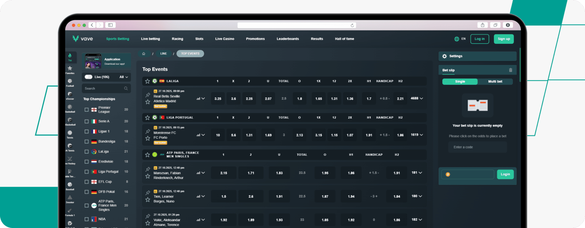Open stats dropdown for Marozsan match
The height and width of the screenshot is (228, 585).
[x=201, y=173]
